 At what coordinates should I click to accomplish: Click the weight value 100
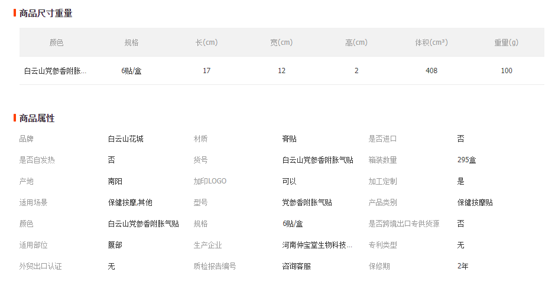click(506, 71)
